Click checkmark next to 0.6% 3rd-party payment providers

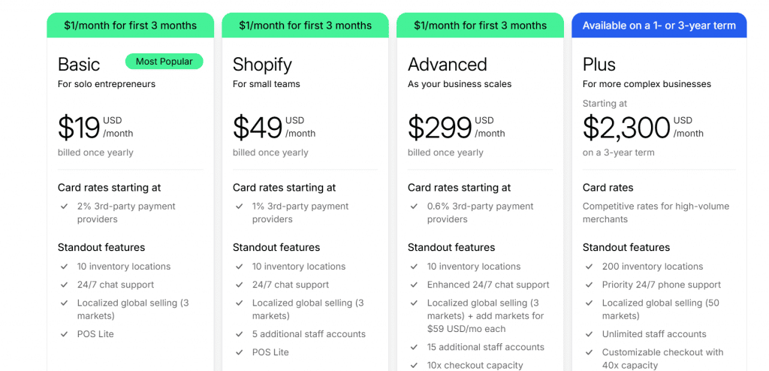pyautogui.click(x=414, y=207)
